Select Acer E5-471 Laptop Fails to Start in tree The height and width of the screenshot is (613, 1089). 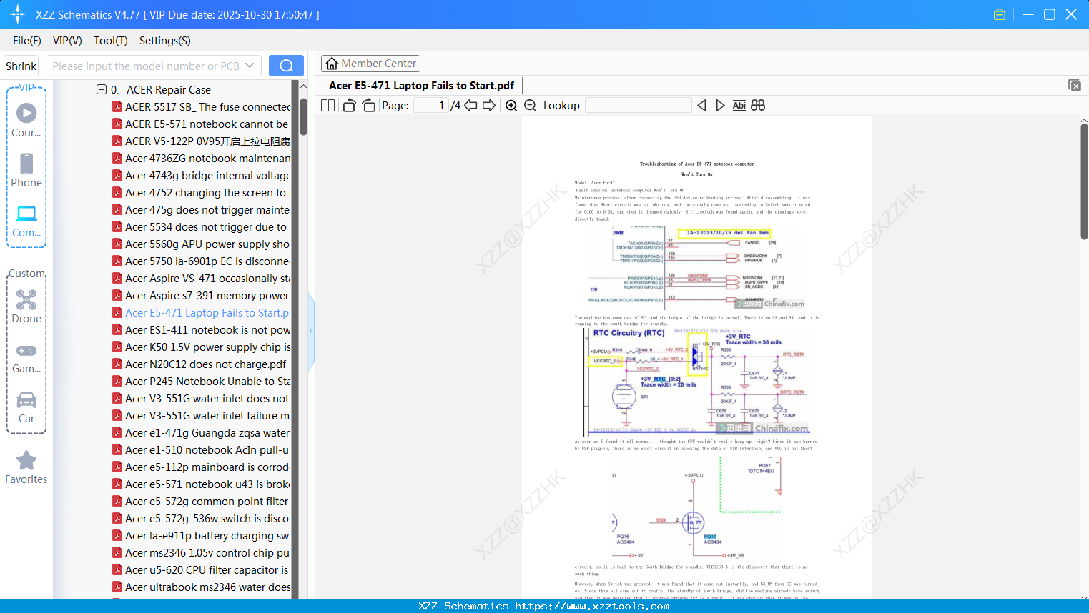(x=207, y=313)
